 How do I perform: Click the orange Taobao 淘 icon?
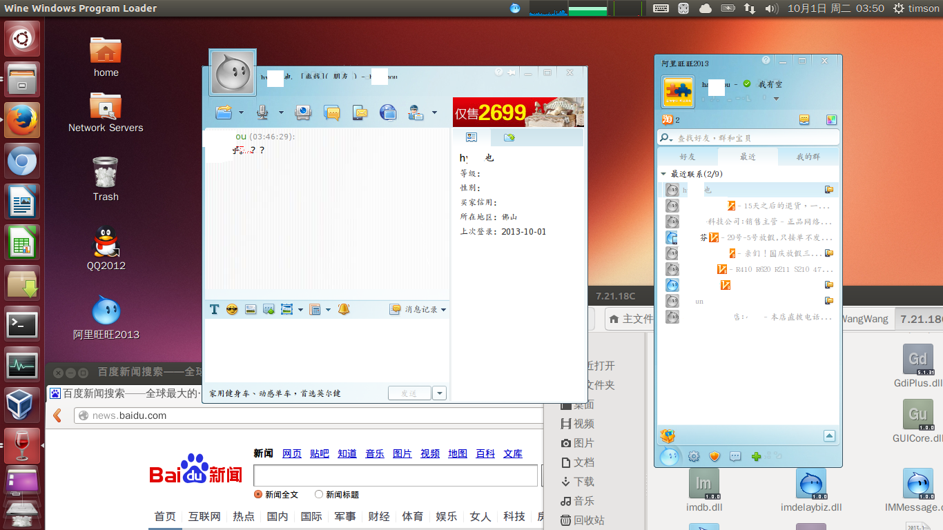click(x=668, y=119)
